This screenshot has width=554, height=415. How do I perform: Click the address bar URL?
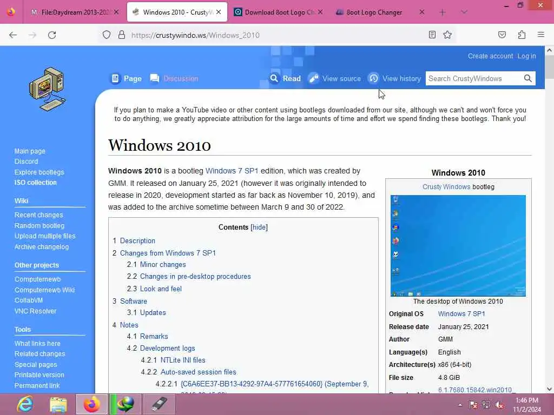pyautogui.click(x=195, y=35)
